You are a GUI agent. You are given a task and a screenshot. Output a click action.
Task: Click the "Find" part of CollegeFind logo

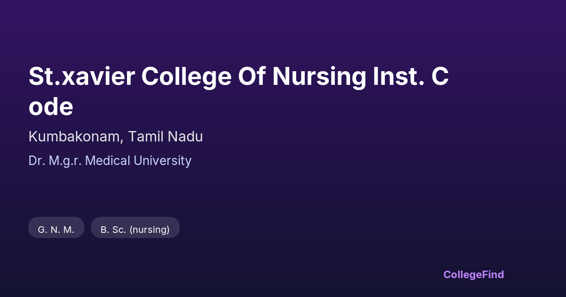[494, 274]
